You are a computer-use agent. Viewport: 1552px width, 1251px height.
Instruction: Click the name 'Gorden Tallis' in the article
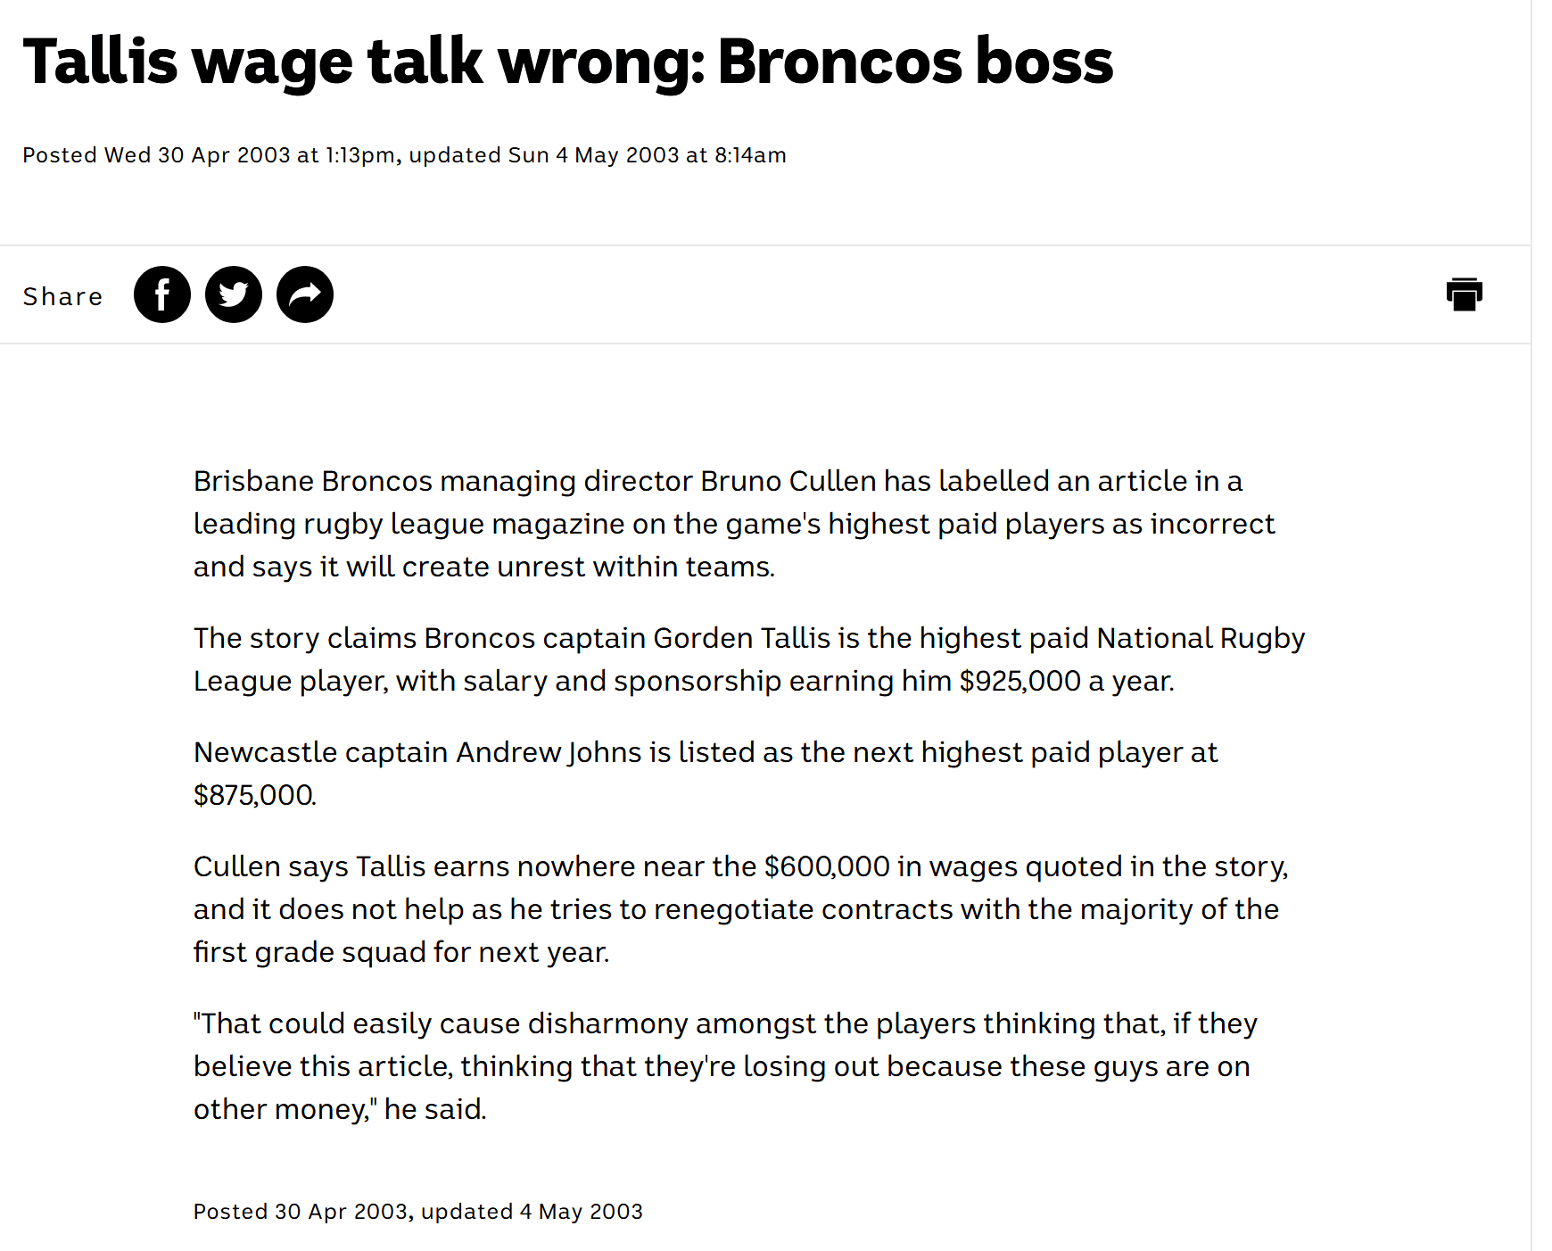click(742, 638)
